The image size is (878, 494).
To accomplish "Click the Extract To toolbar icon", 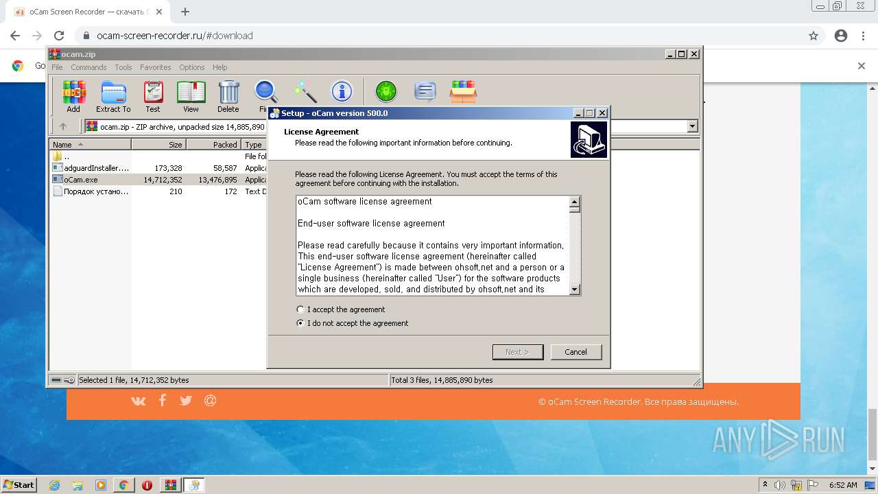I will (x=113, y=96).
